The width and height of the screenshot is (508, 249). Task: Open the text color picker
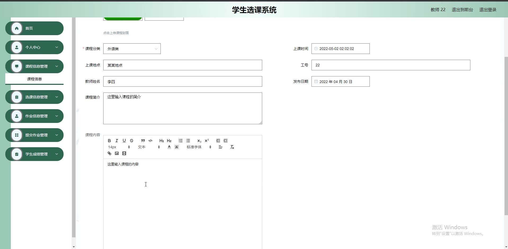coord(169,147)
